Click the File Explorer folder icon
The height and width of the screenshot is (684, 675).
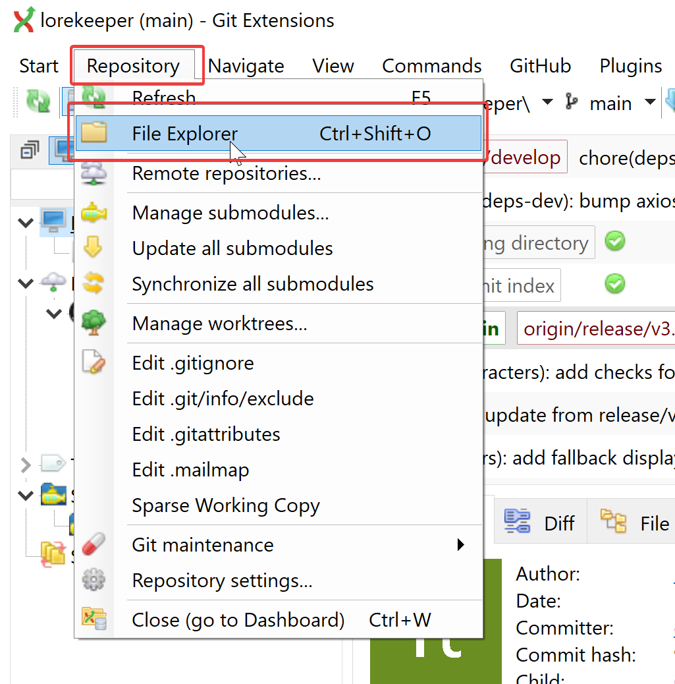tap(94, 134)
